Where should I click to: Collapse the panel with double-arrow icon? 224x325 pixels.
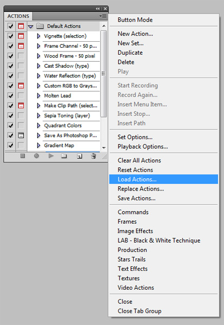coord(98,9)
